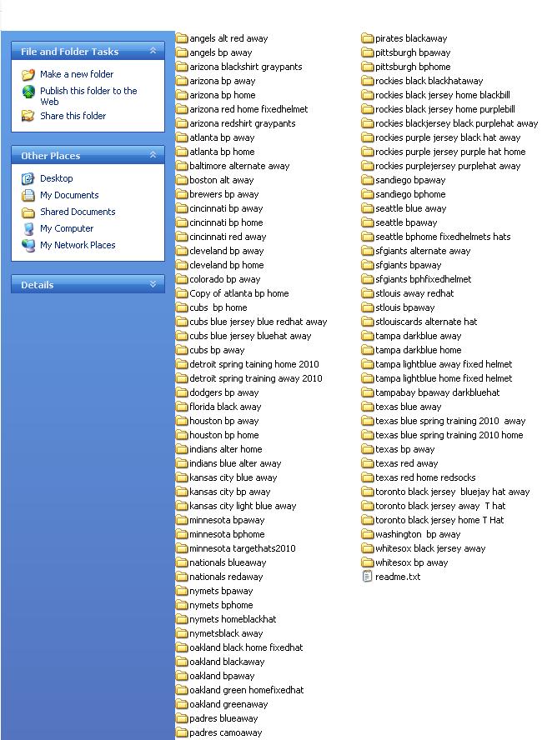The width and height of the screenshot is (547, 740).
Task: Select 'indians blue alter away' folder name
Action: coord(235,463)
